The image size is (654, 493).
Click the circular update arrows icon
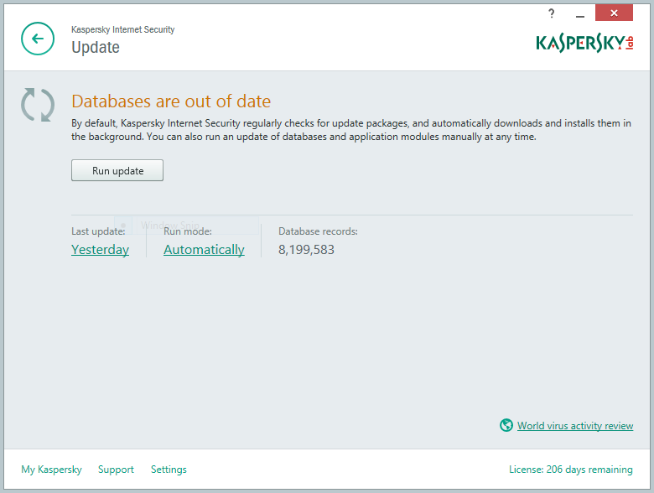coord(38,104)
